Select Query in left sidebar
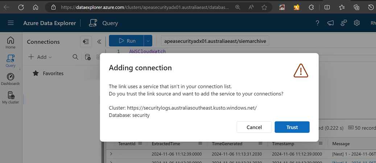376x163 pixels. [11, 61]
